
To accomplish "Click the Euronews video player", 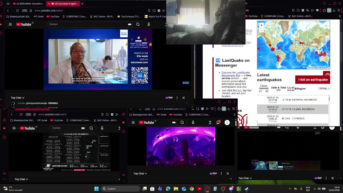I will pos(98,59).
